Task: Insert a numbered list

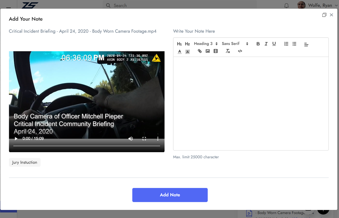Action: point(286,44)
